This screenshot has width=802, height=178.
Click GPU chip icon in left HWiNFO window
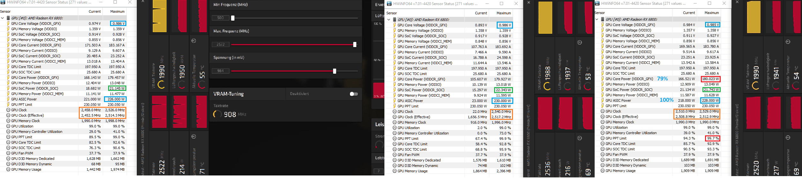click(8, 18)
